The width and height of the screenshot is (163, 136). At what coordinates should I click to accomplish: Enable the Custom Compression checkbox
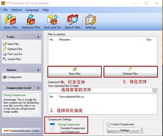pos(108,124)
